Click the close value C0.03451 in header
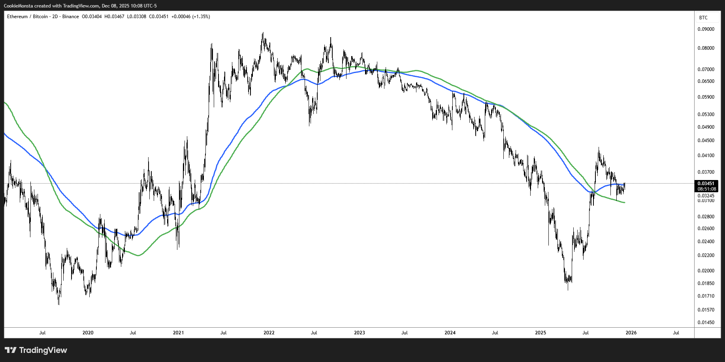 [158, 17]
